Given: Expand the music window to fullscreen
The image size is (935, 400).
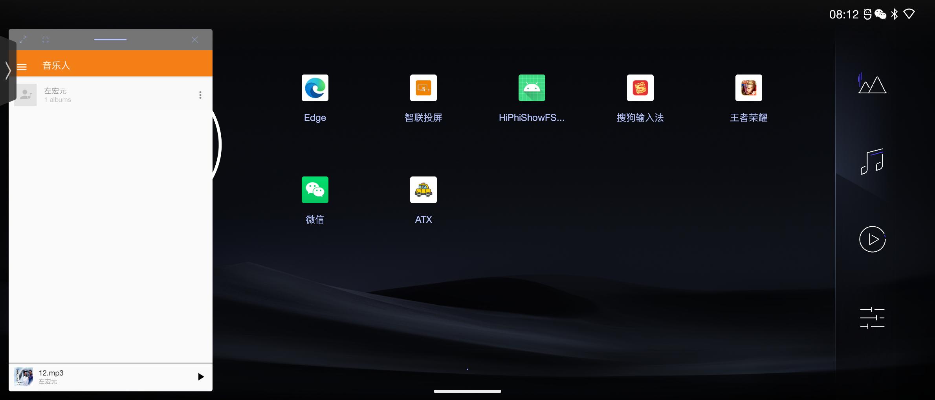Looking at the screenshot, I should pyautogui.click(x=23, y=39).
